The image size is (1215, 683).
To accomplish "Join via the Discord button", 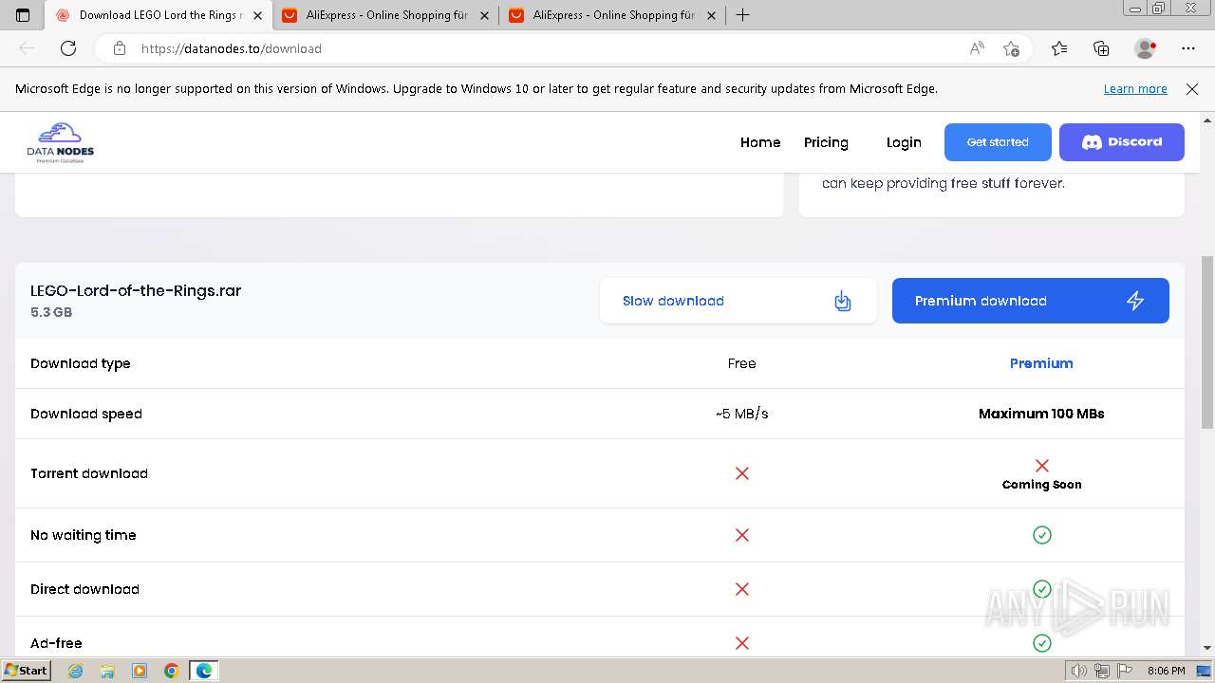I will (x=1122, y=142).
